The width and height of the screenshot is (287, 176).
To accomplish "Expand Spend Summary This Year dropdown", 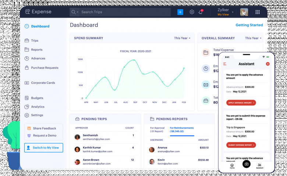I will (x=182, y=38).
